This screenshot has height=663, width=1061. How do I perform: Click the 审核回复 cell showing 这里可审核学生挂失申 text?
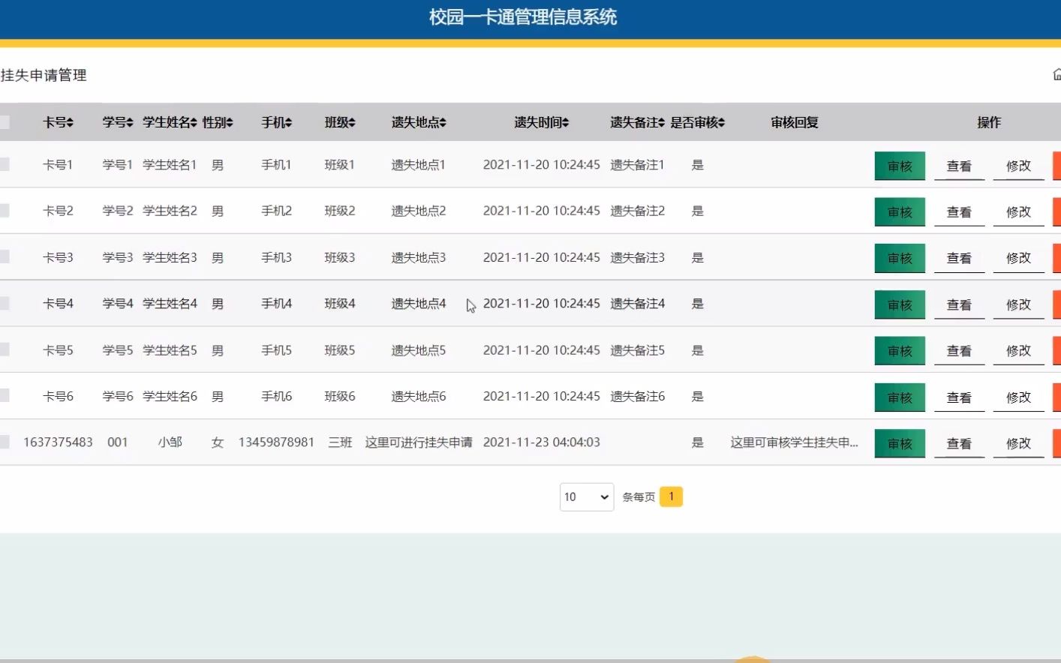(794, 442)
